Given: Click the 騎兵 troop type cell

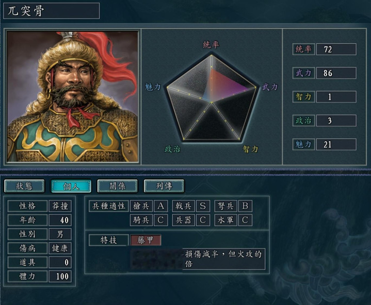Looking at the screenshot, I should click(x=141, y=220).
